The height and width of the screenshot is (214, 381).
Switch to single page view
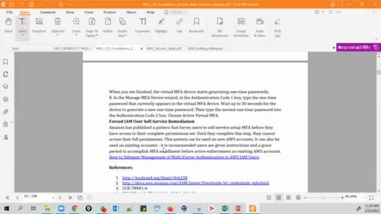pyautogui.click(x=268, y=198)
